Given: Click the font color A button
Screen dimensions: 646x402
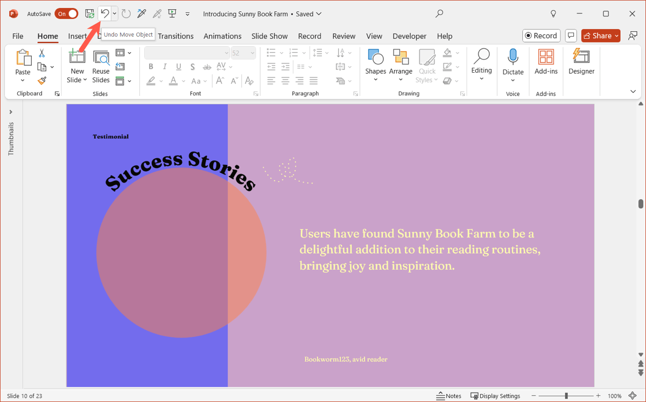Looking at the screenshot, I should click(x=173, y=81).
